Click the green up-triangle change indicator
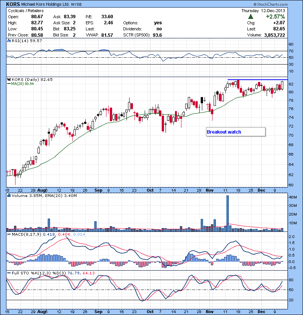Image resolution: width=303 pixels, height=315 pixels. pos(250,17)
